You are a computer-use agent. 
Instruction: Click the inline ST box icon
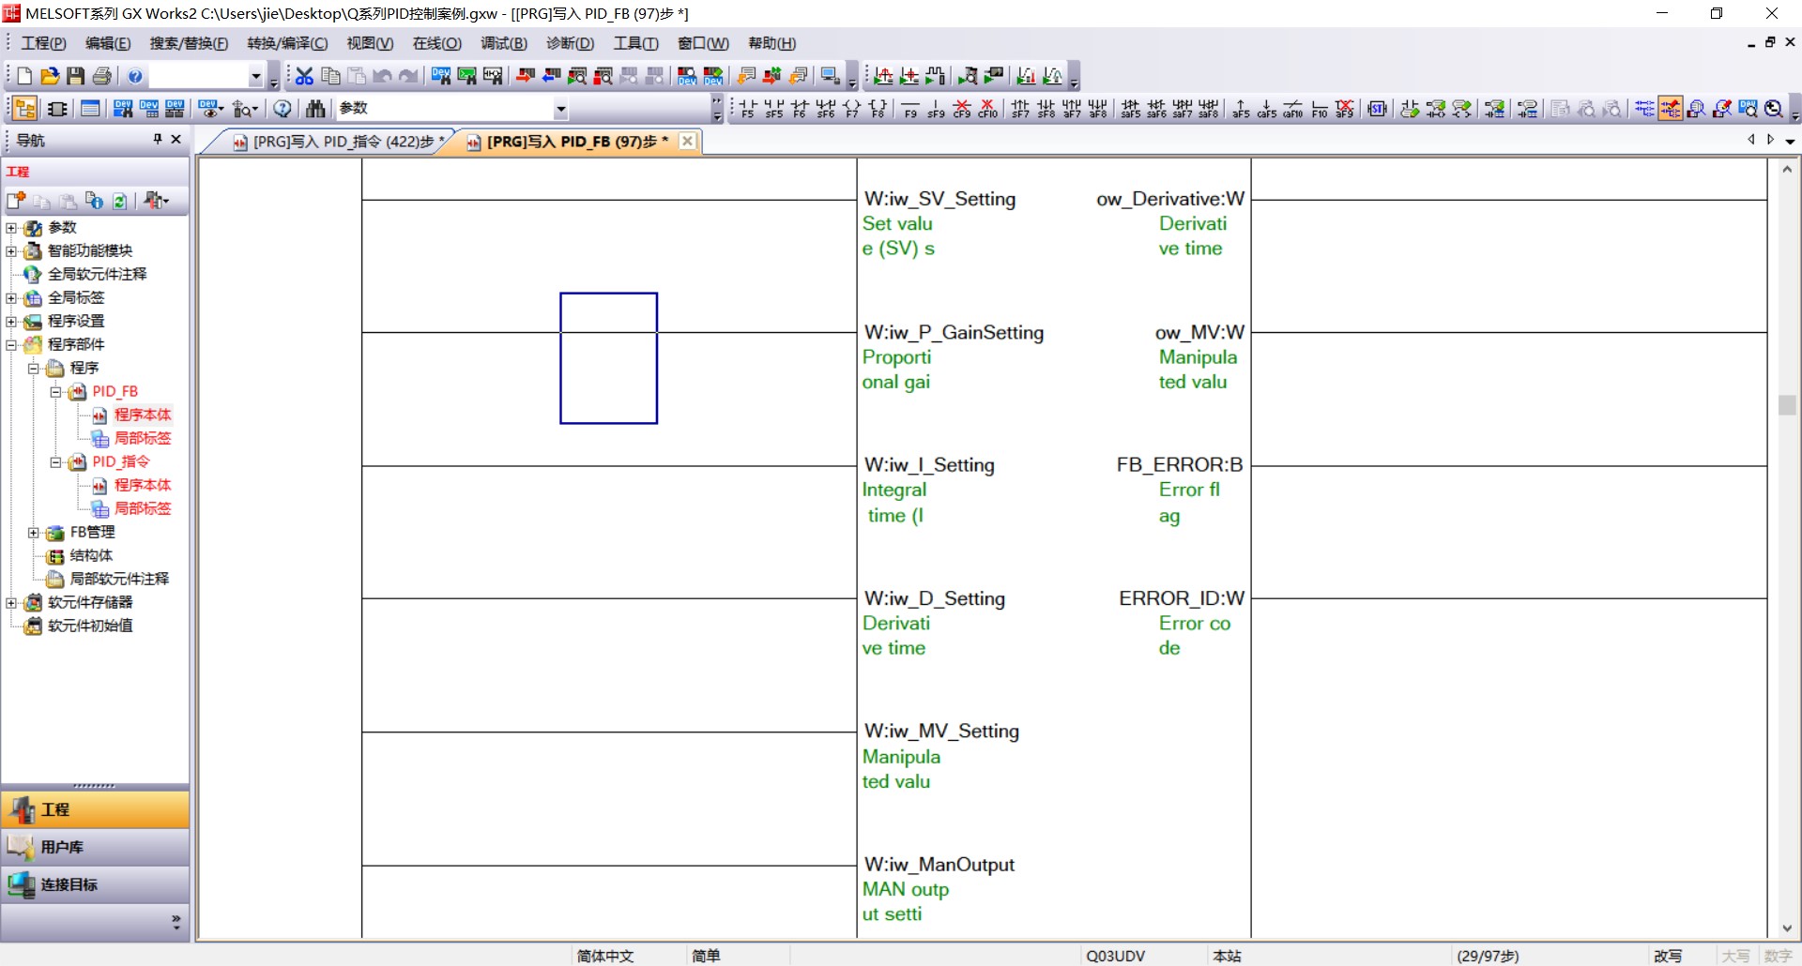[1377, 109]
